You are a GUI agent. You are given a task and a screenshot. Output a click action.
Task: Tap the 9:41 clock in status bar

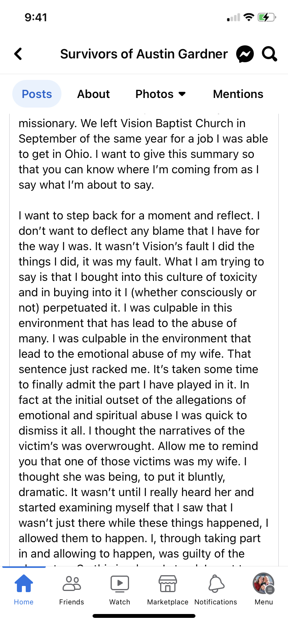pos(36,17)
